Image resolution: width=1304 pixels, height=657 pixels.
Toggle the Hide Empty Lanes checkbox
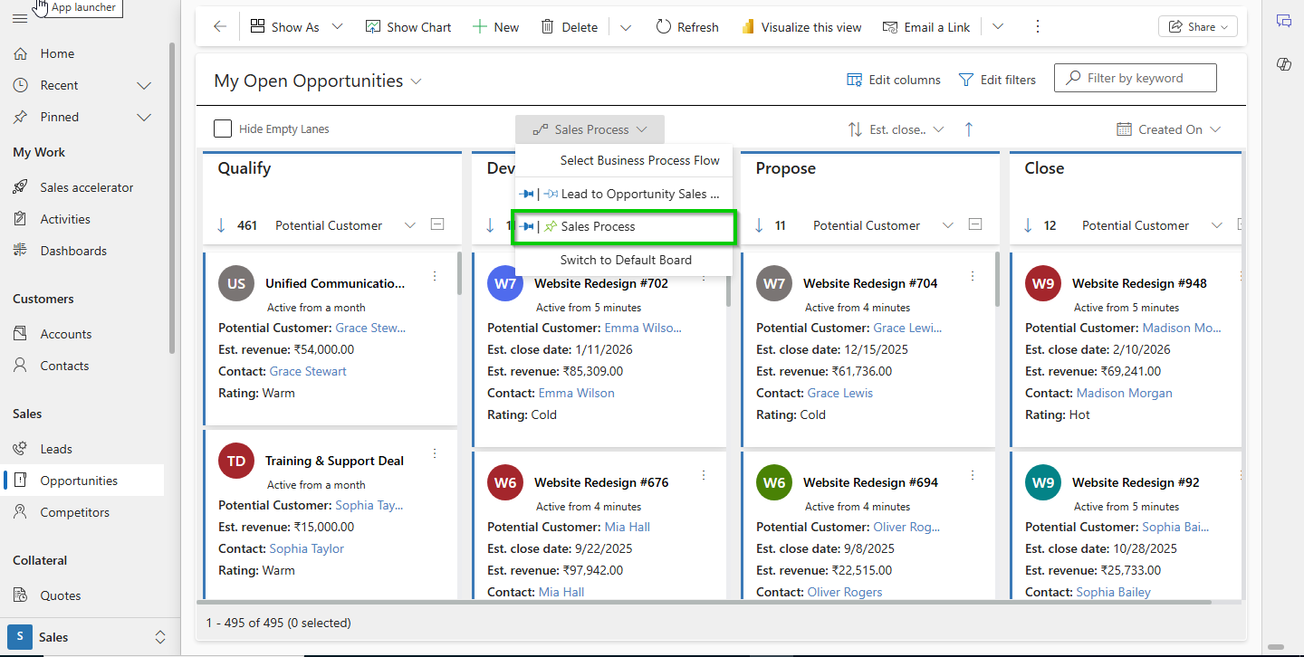[223, 129]
